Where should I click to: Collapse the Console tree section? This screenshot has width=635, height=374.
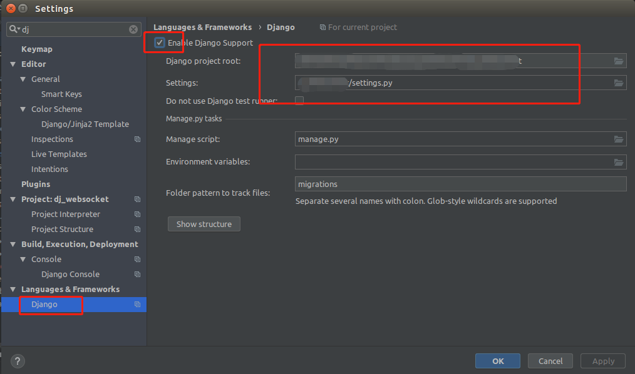[x=22, y=259]
